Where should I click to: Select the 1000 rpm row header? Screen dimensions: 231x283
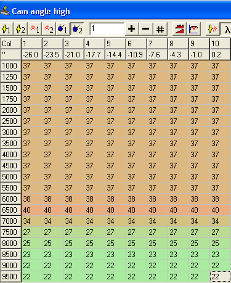pos(10,66)
